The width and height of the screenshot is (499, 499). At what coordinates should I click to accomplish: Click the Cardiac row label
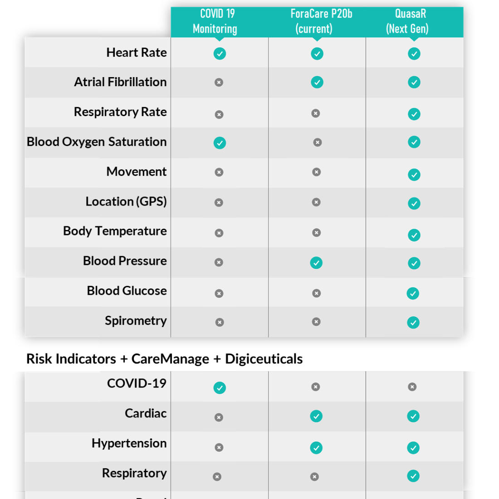tap(146, 413)
